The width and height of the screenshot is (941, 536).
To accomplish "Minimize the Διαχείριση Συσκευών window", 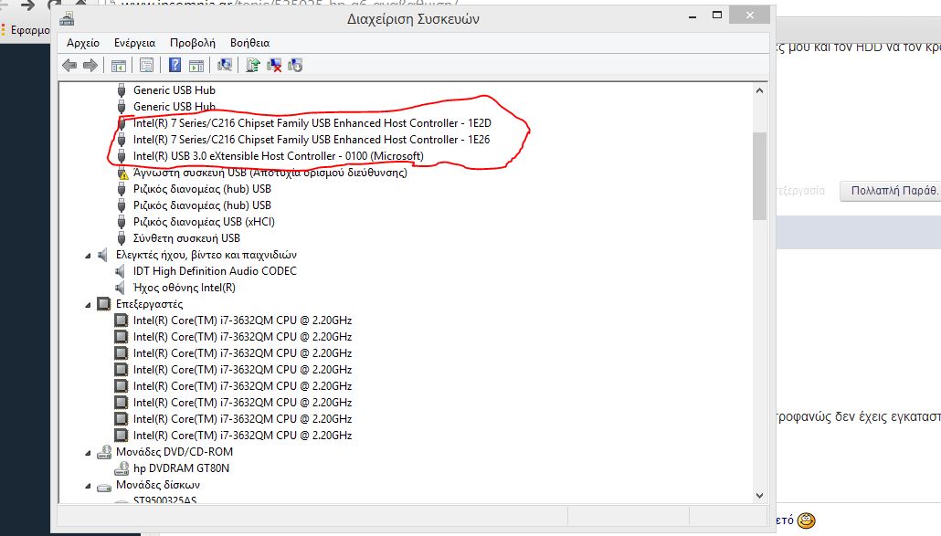I will click(693, 16).
